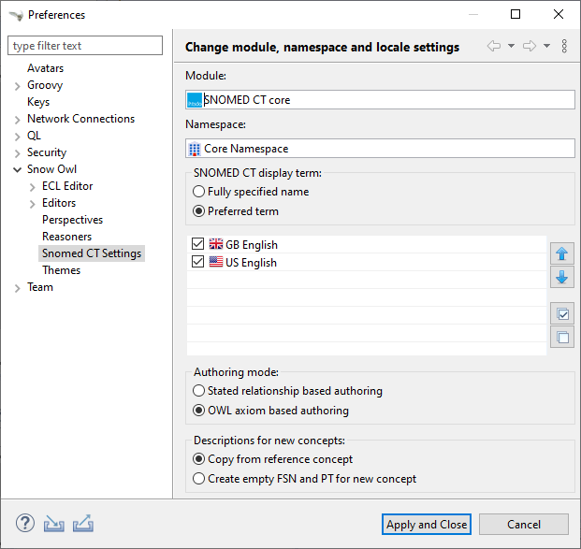Image resolution: width=581 pixels, height=549 pixels.
Task: Click the type filter text field
Action: pyautogui.click(x=87, y=46)
